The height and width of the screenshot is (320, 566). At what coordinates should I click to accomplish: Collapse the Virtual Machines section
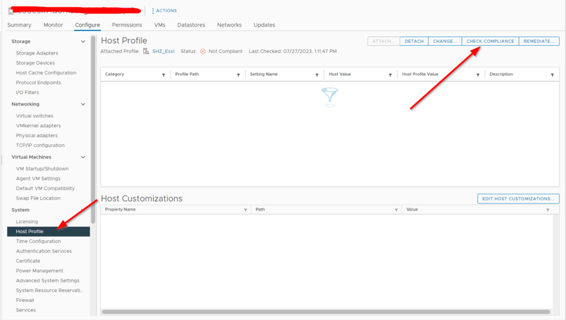(83, 158)
